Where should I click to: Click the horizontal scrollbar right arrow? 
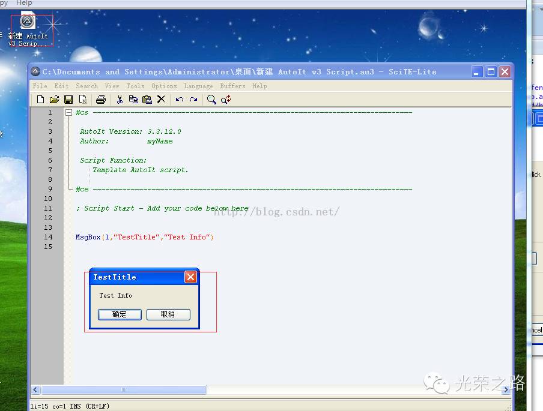(x=506, y=389)
